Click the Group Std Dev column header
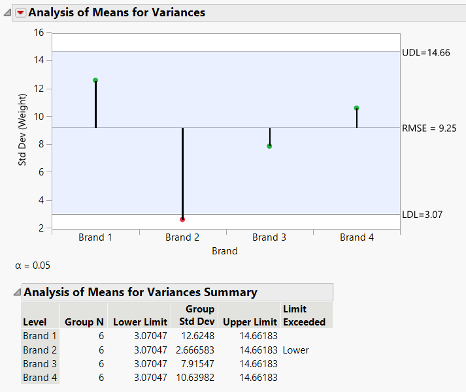 (x=195, y=316)
